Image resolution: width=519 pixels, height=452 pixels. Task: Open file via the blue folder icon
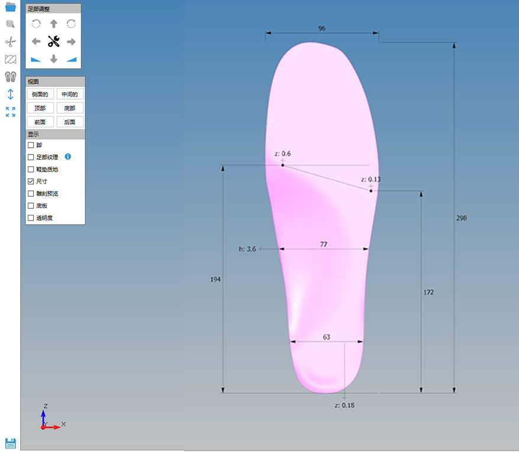click(10, 7)
